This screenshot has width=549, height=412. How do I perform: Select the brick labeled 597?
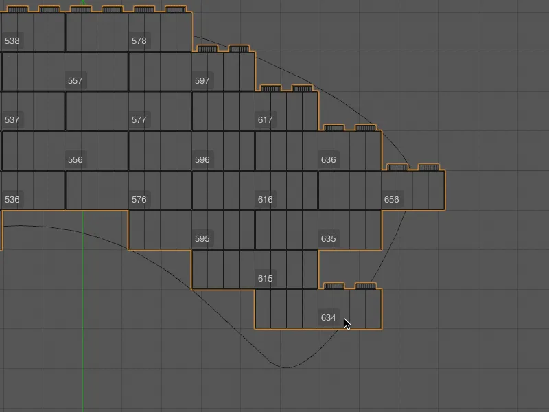pyautogui.click(x=202, y=80)
